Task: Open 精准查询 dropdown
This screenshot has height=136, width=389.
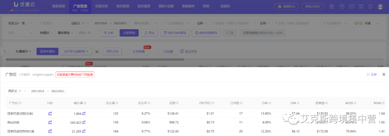Action: [x=66, y=33]
